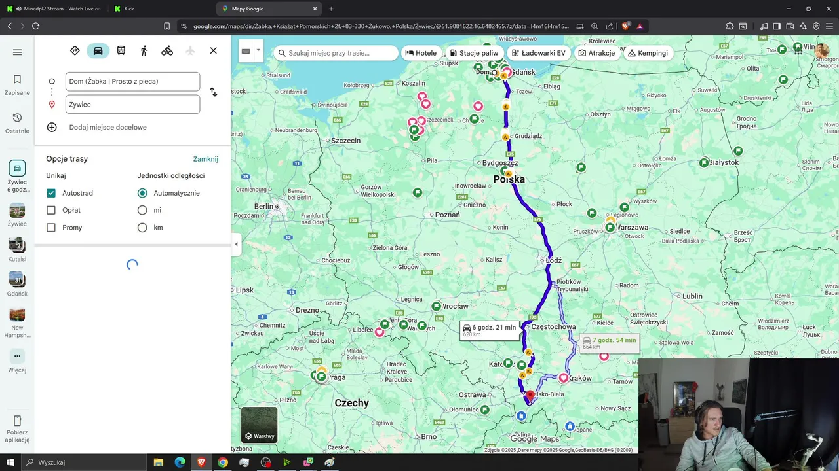Open the browser main menu
Screen dimensions: 839x471
[830, 26]
